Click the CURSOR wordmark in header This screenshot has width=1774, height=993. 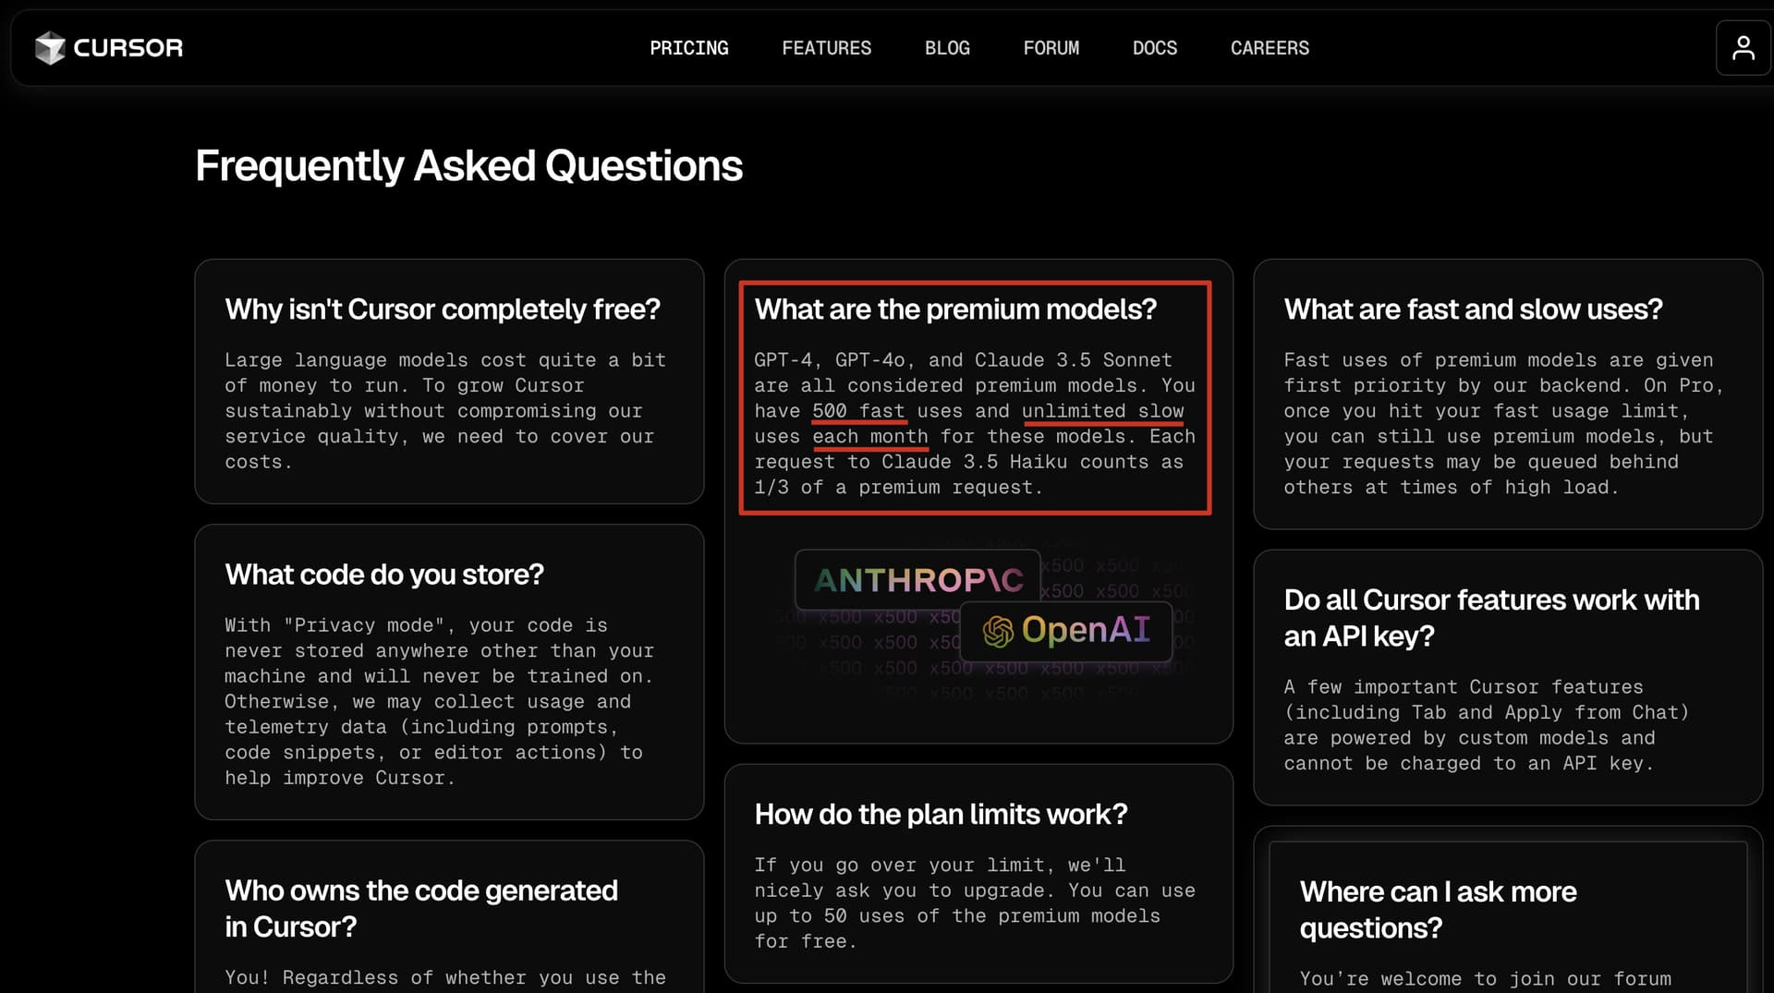pos(128,48)
